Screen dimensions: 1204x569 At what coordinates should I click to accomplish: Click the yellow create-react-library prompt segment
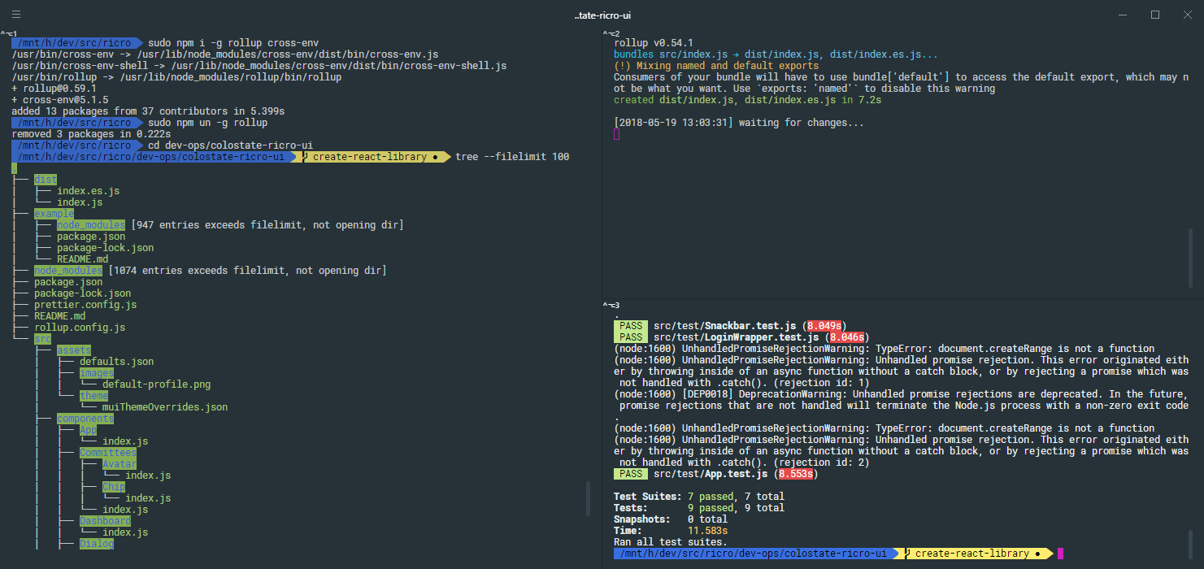[976, 553]
